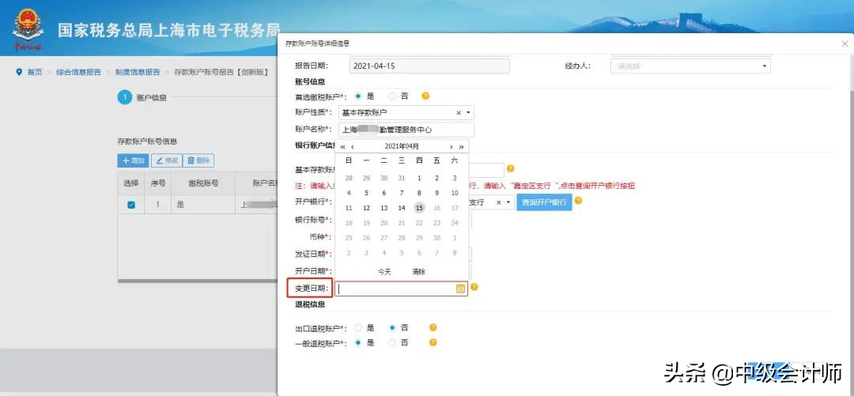Select step 1 账户信息

(142, 98)
